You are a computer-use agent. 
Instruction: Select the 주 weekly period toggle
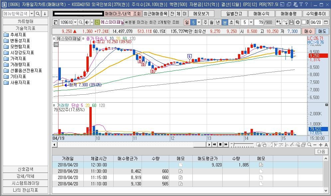coord(205,22)
